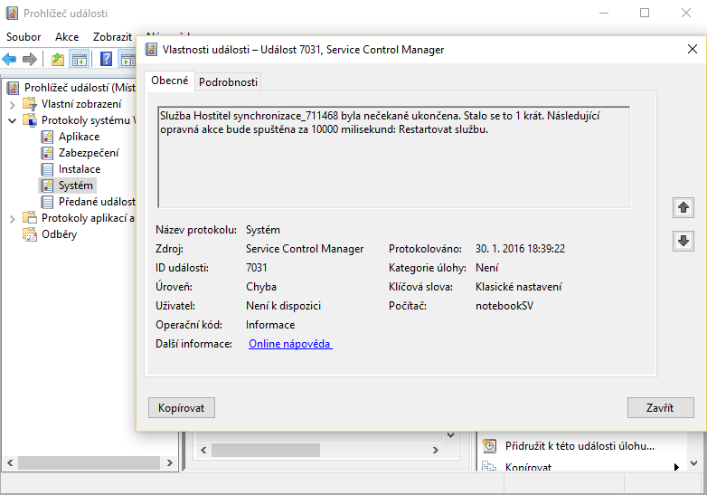Click the event ID value 7031
Screen dimensions: 707x495
257,268
